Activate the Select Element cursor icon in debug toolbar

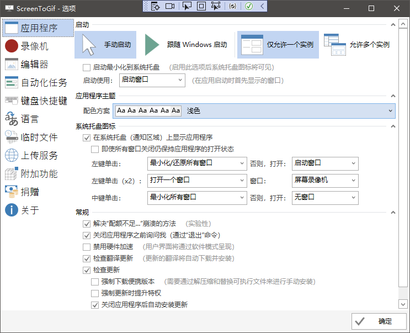pyautogui.click(x=187, y=6)
